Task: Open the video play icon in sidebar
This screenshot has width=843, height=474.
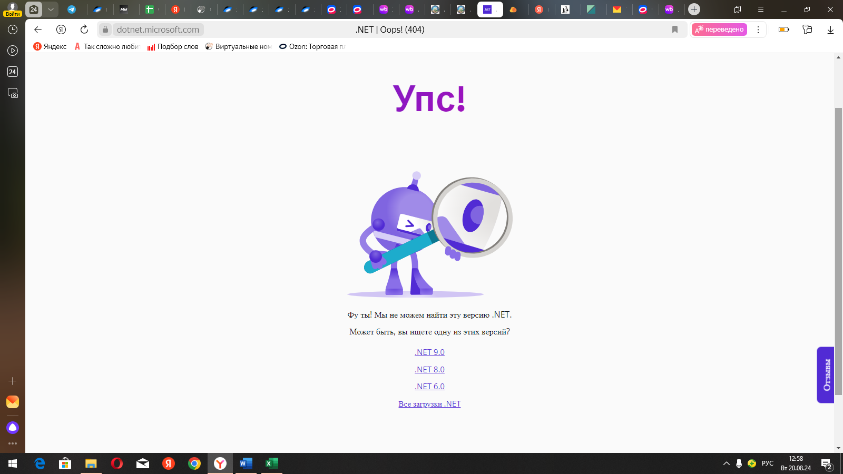Action: point(13,51)
